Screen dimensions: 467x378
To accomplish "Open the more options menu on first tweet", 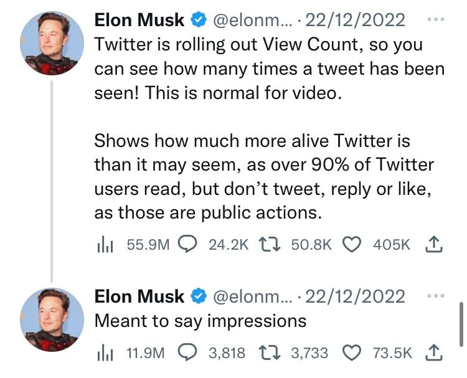I will [x=435, y=19].
